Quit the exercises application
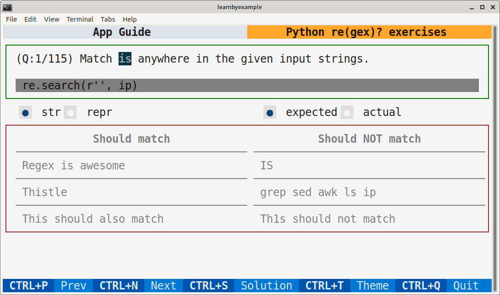 click(x=466, y=285)
